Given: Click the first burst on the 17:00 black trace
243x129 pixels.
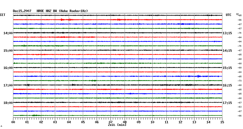Looking at the screenshot, I should coord(28,85).
